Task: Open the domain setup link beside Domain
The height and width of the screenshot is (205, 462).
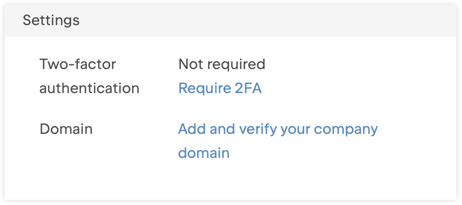Action: tap(278, 141)
